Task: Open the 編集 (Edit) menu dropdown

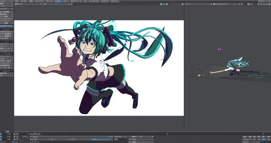Action: pyautogui.click(x=6, y=4)
